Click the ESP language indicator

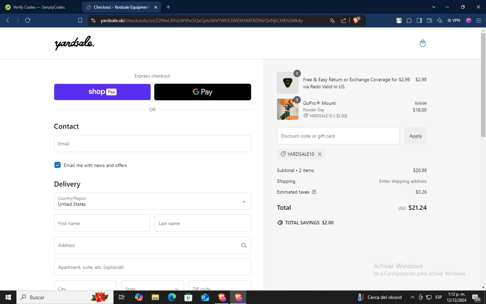point(439,297)
